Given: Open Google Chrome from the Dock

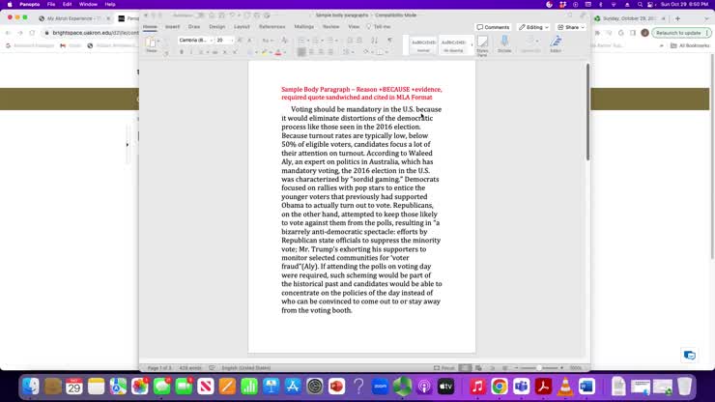Looking at the screenshot, I should point(500,387).
